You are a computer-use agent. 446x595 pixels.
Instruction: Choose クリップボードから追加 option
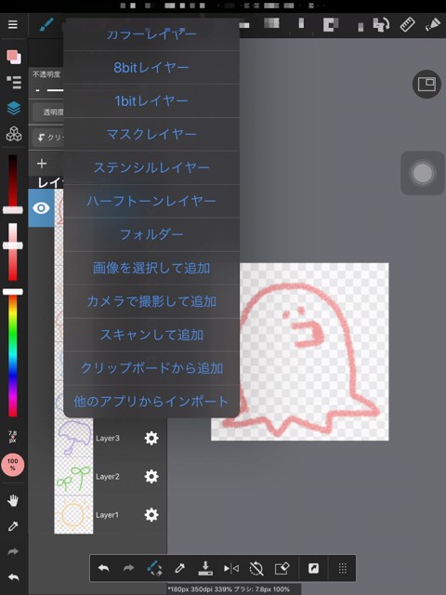151,368
